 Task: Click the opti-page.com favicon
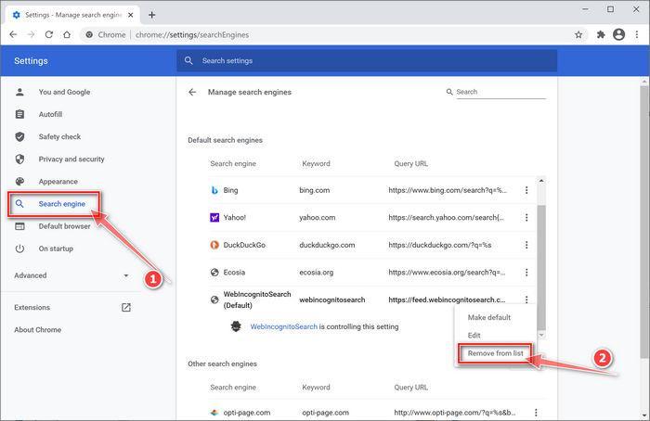tap(214, 413)
